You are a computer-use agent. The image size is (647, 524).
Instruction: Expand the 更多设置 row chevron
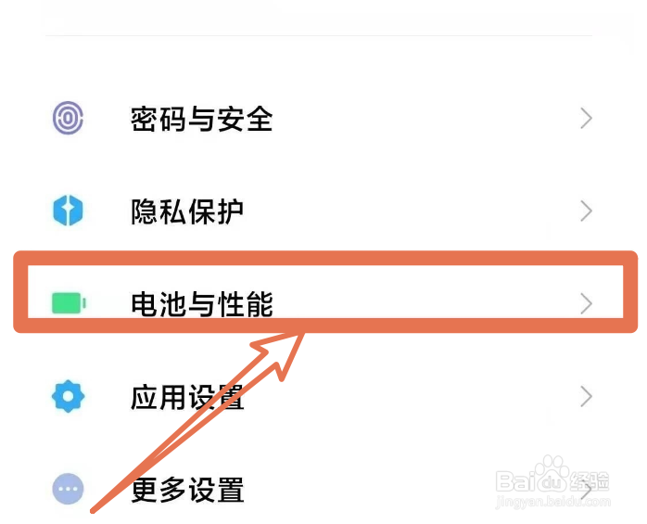(x=585, y=489)
